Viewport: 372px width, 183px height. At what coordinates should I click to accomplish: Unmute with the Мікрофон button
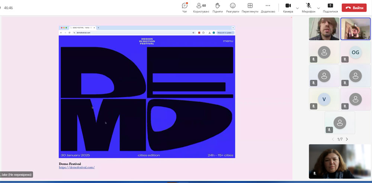308,8
